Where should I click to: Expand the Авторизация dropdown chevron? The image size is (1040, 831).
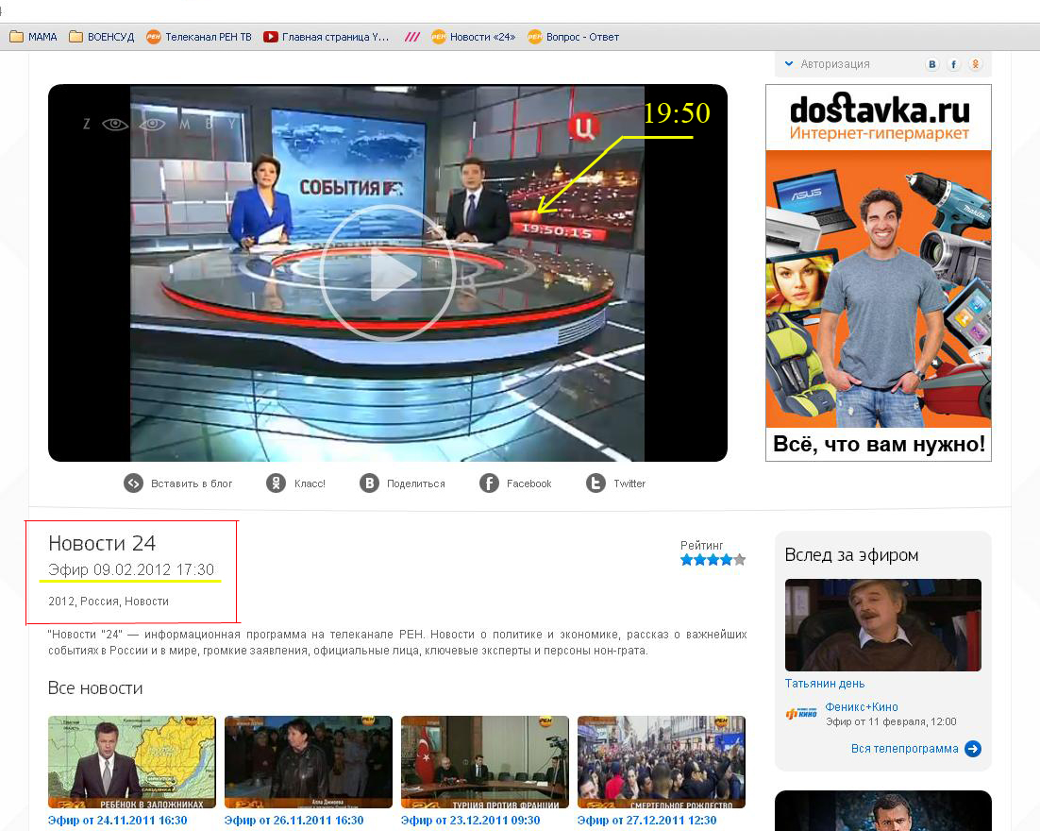coord(789,64)
